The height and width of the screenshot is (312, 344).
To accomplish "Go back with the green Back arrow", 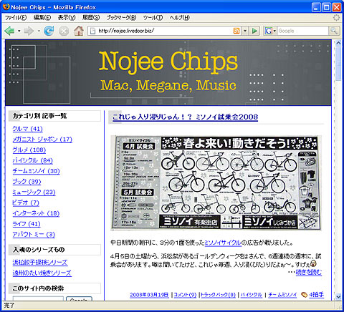I will coord(9,31).
